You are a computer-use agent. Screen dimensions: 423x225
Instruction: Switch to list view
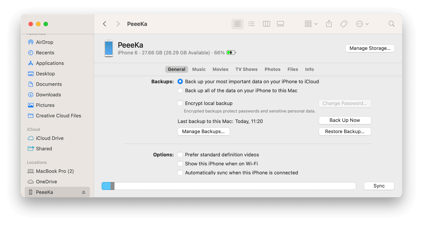point(251,24)
